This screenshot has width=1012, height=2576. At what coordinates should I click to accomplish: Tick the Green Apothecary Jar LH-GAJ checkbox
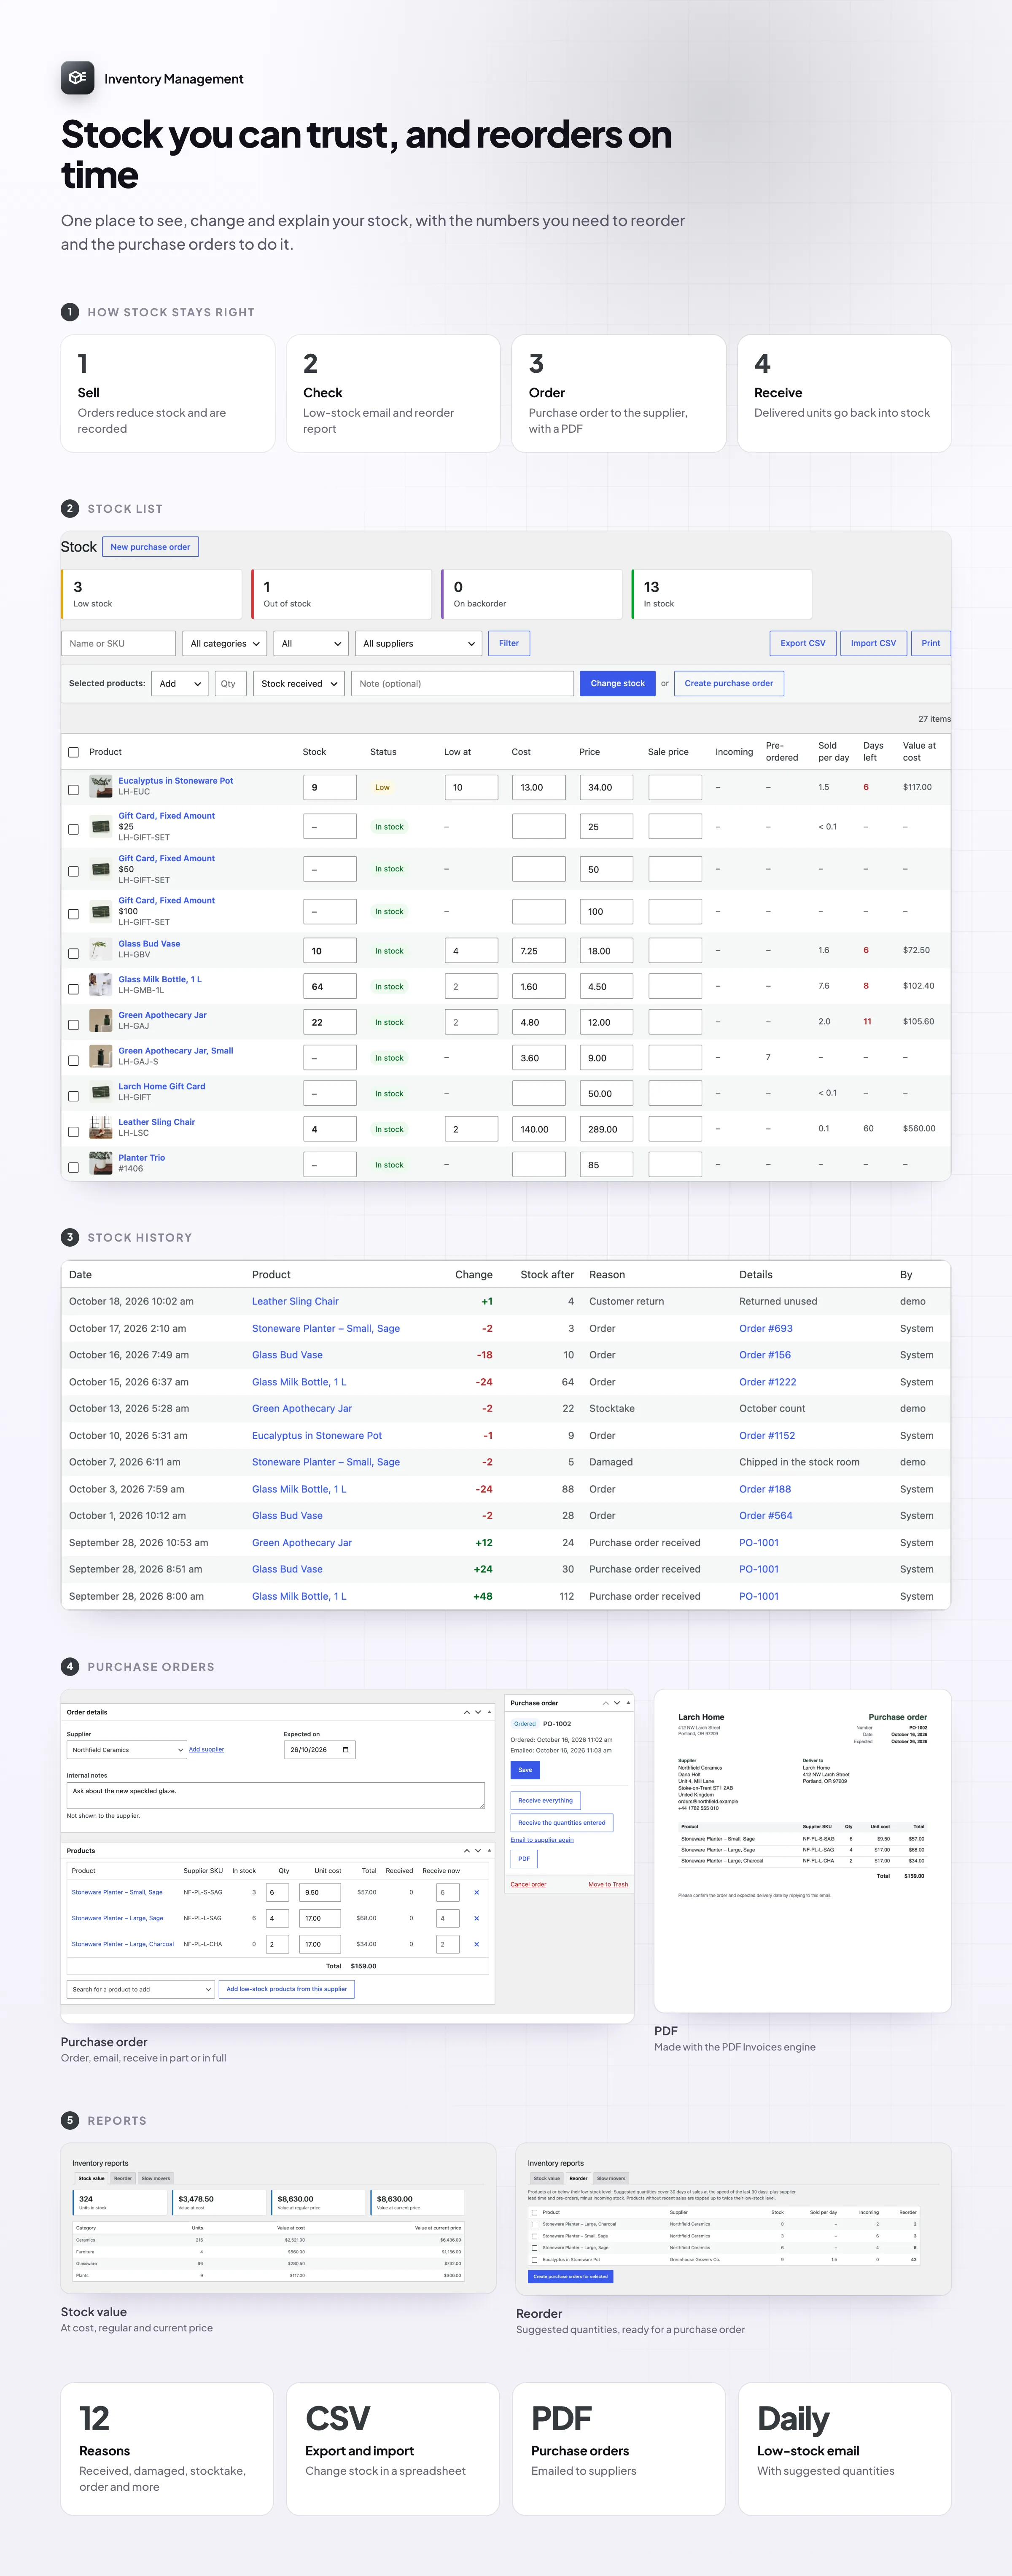point(73,1025)
